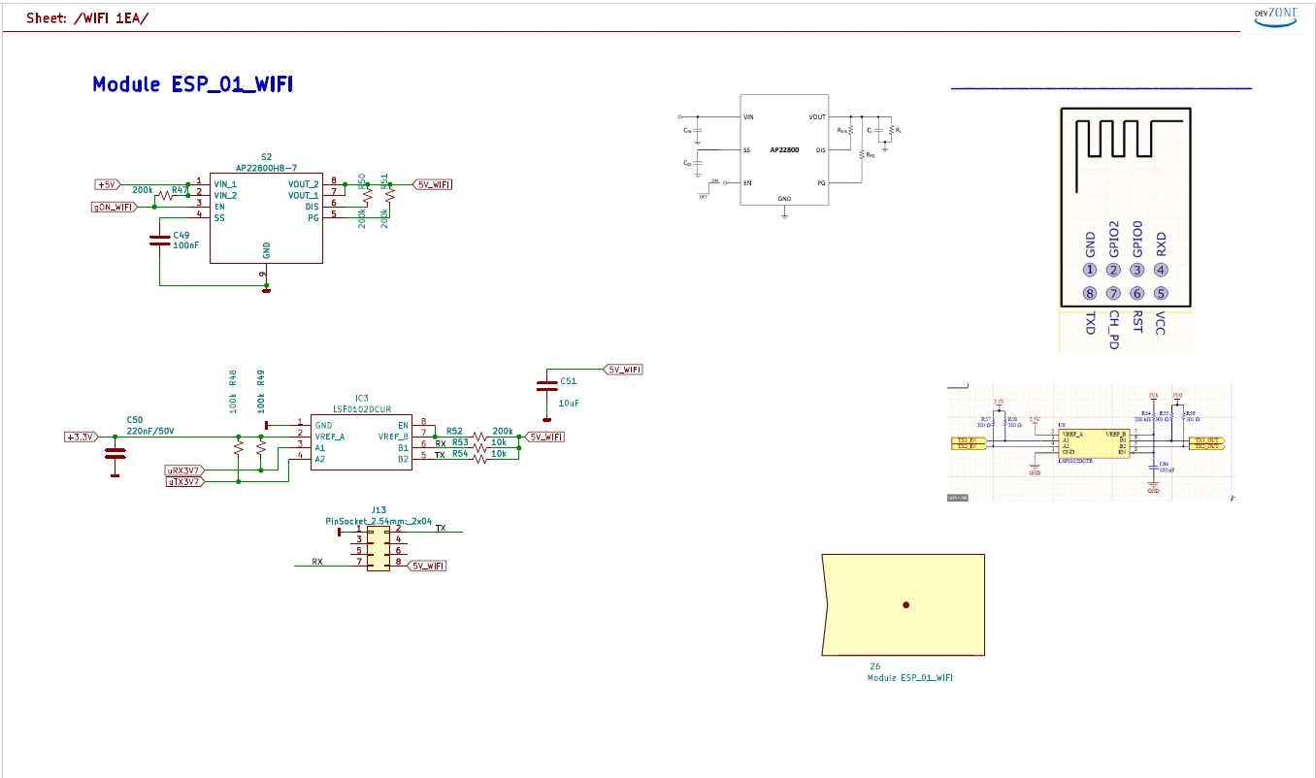Screen dimensions: 1316x778
Task: Click the Z6 reference text
Action: tap(874, 666)
